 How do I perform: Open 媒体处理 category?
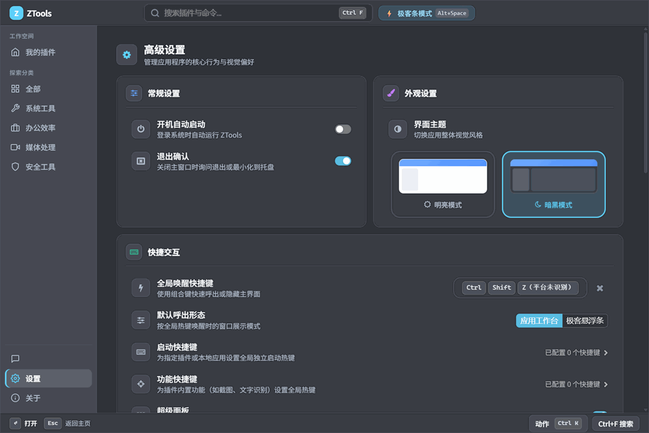[49, 148]
